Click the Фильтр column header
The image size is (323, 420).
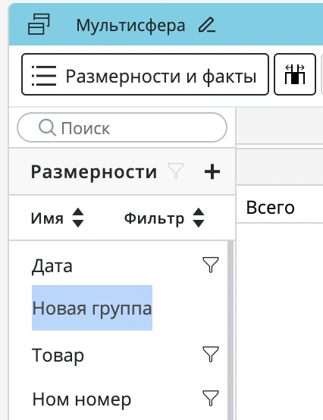(x=154, y=218)
